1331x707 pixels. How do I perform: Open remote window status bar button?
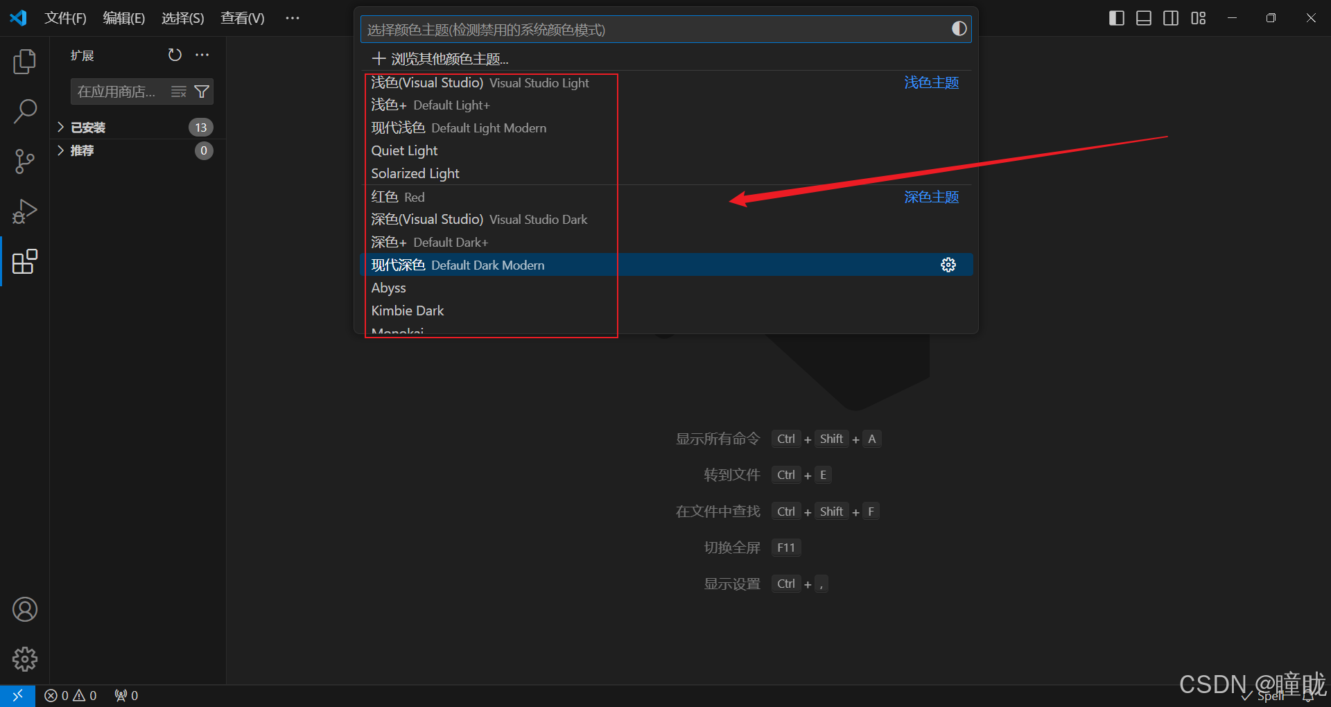[17, 695]
